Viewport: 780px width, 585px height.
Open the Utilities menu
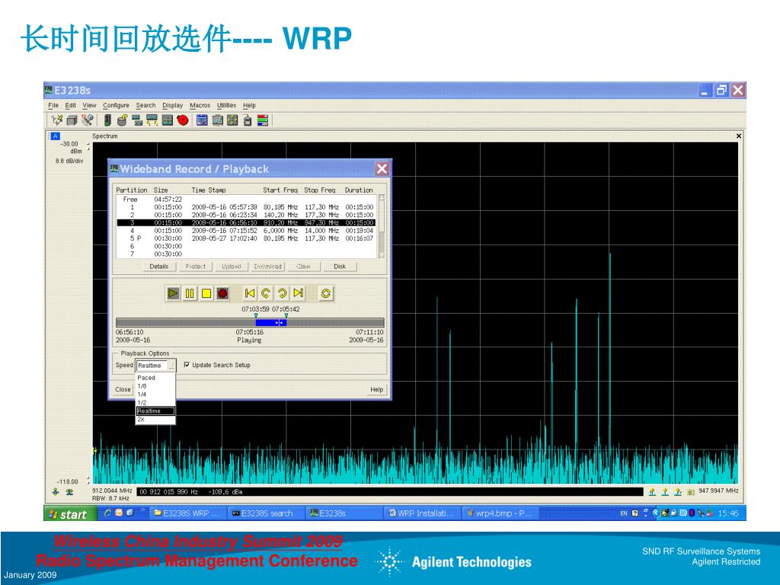[x=226, y=105]
